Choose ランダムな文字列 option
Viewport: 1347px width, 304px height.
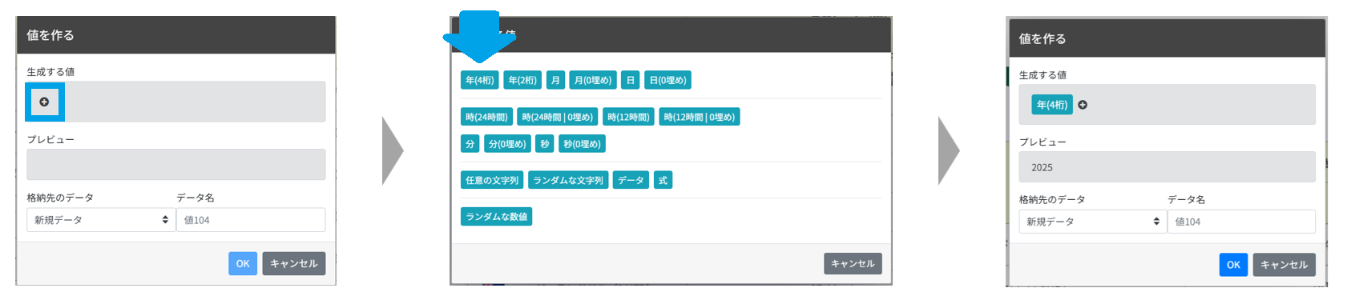[568, 180]
